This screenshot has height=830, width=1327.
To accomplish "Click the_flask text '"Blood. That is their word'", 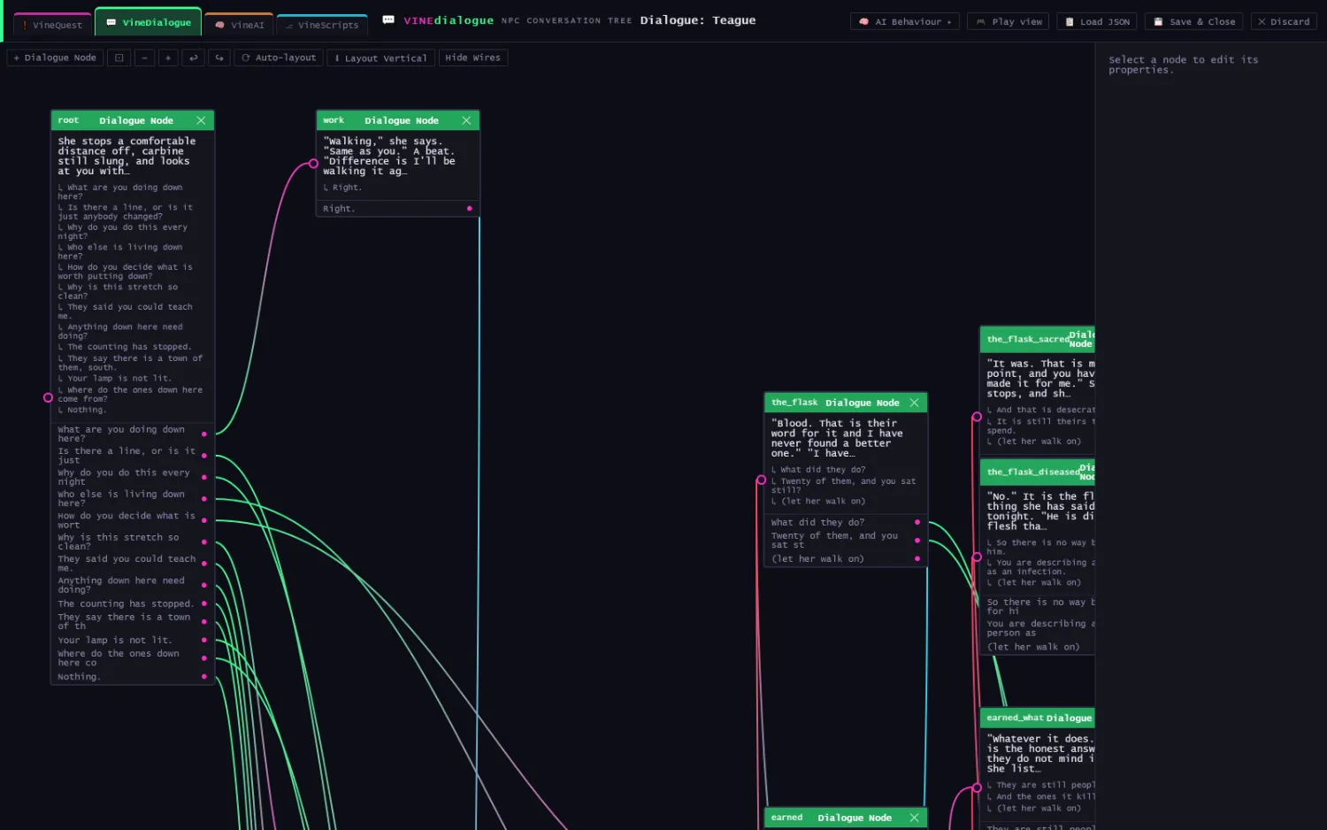I will 834,428.
